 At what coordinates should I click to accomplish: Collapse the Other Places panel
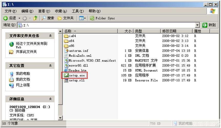pyautogui.click(x=50, y=66)
